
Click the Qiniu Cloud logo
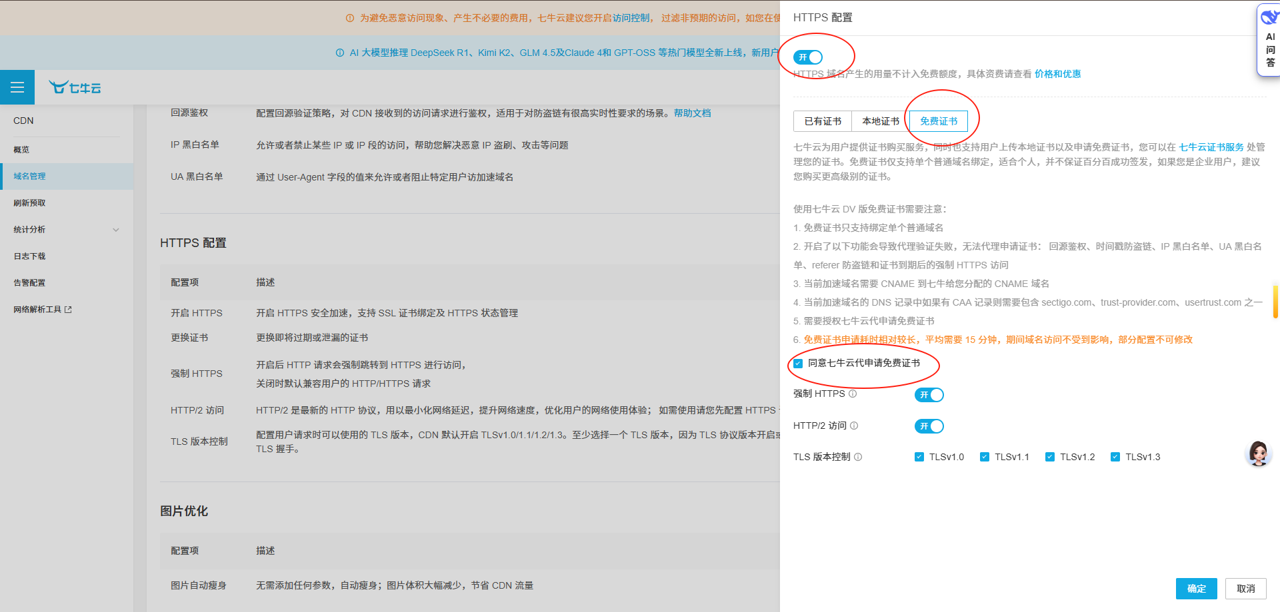pyautogui.click(x=75, y=87)
